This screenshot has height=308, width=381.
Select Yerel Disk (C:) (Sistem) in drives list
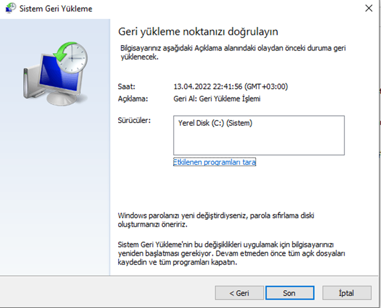tap(215, 123)
